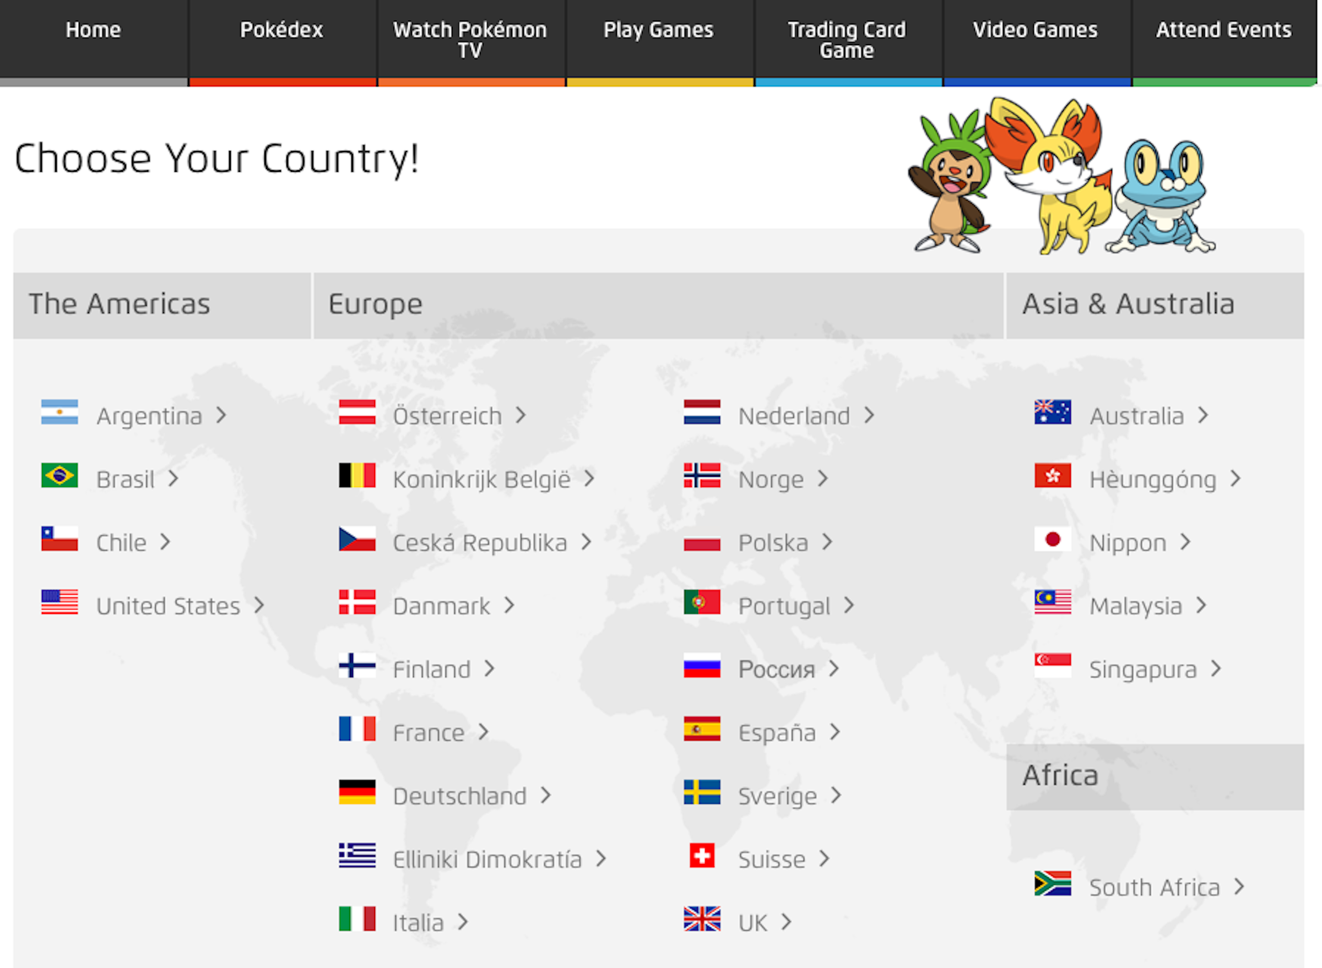Select the Malaysia country link
1322x968 pixels.
pos(1136,606)
